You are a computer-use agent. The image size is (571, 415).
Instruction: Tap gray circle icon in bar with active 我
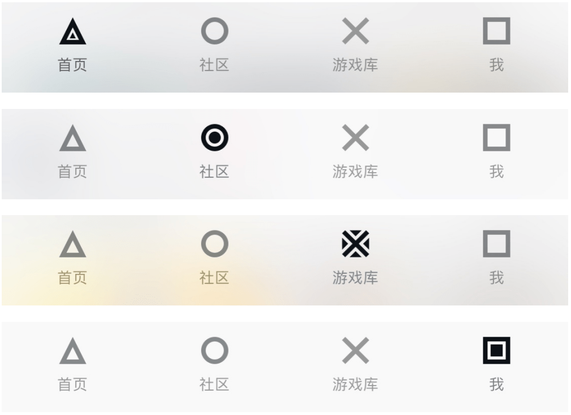214,351
